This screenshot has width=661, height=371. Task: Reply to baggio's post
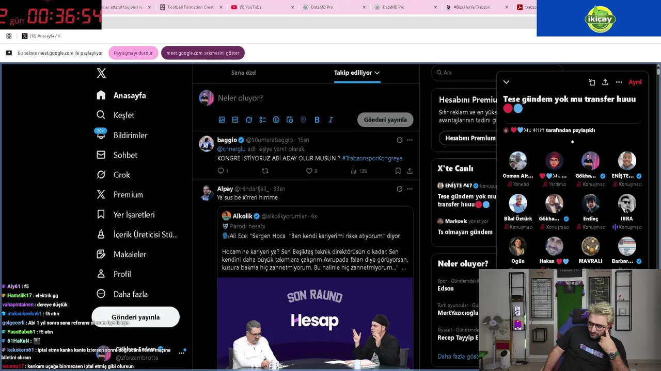221,171
